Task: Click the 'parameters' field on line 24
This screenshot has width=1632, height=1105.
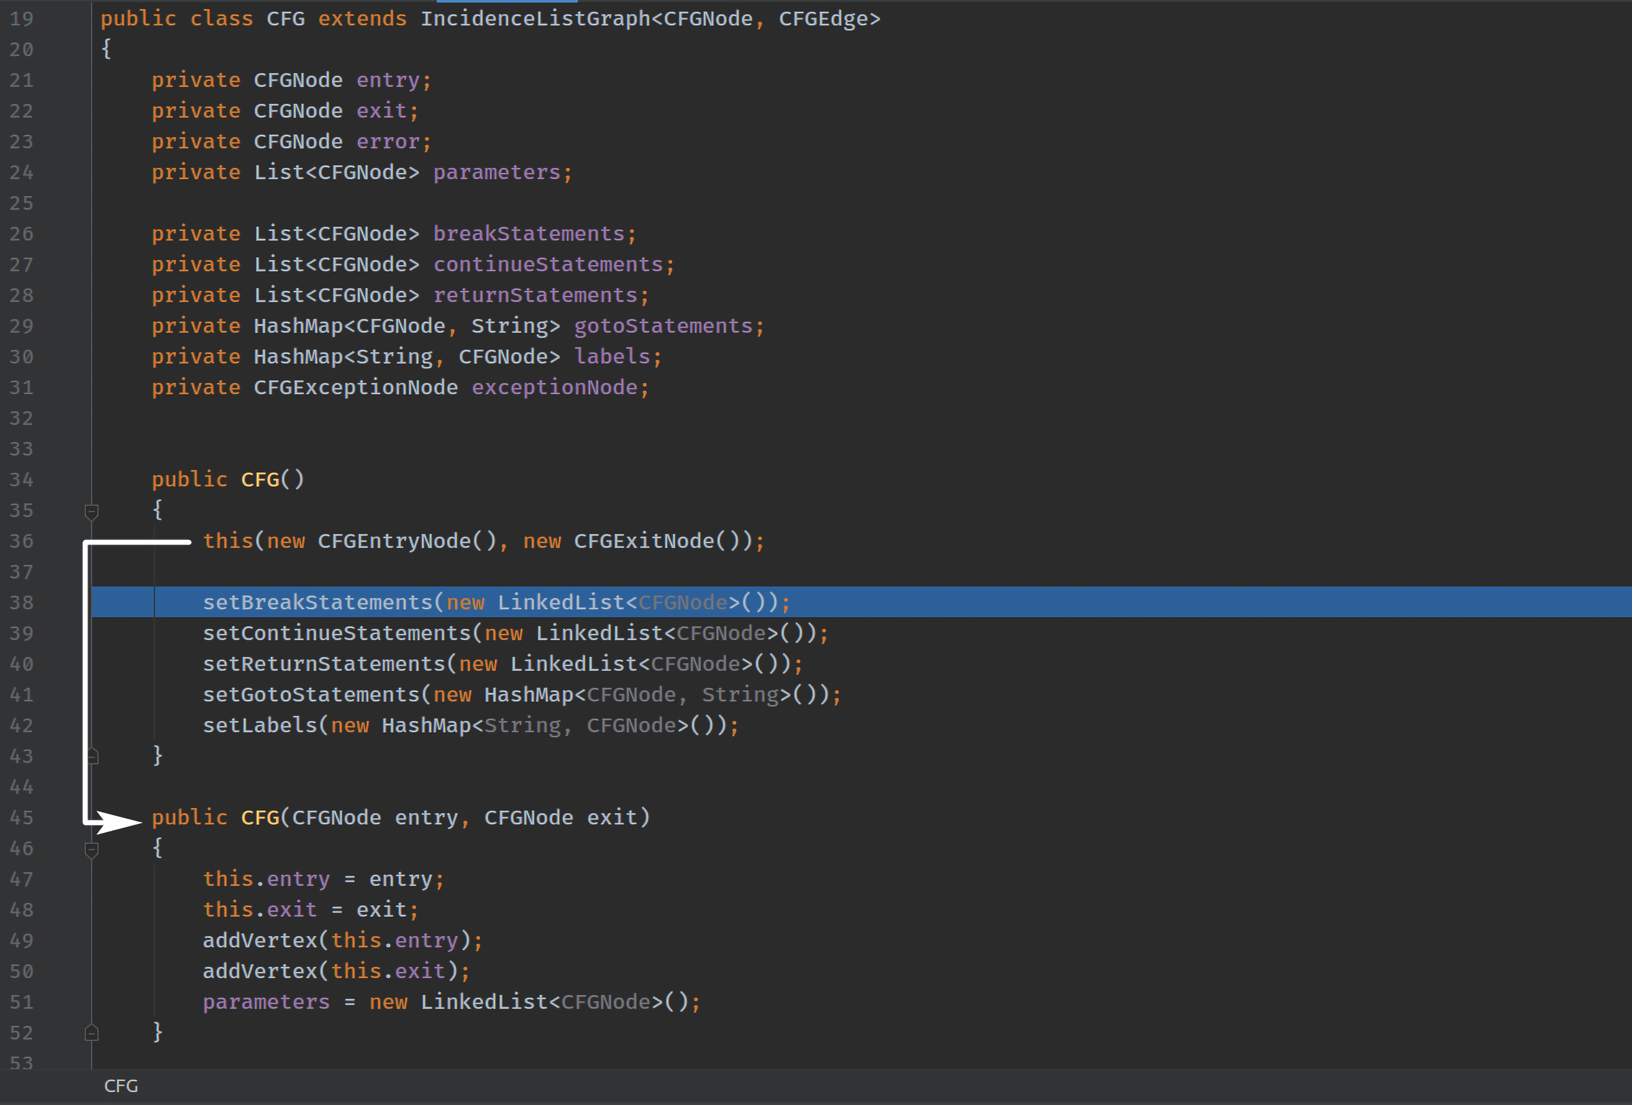Action: coord(496,173)
